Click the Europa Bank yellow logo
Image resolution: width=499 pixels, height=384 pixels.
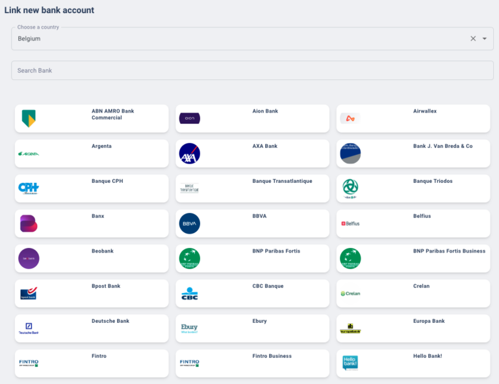point(350,329)
